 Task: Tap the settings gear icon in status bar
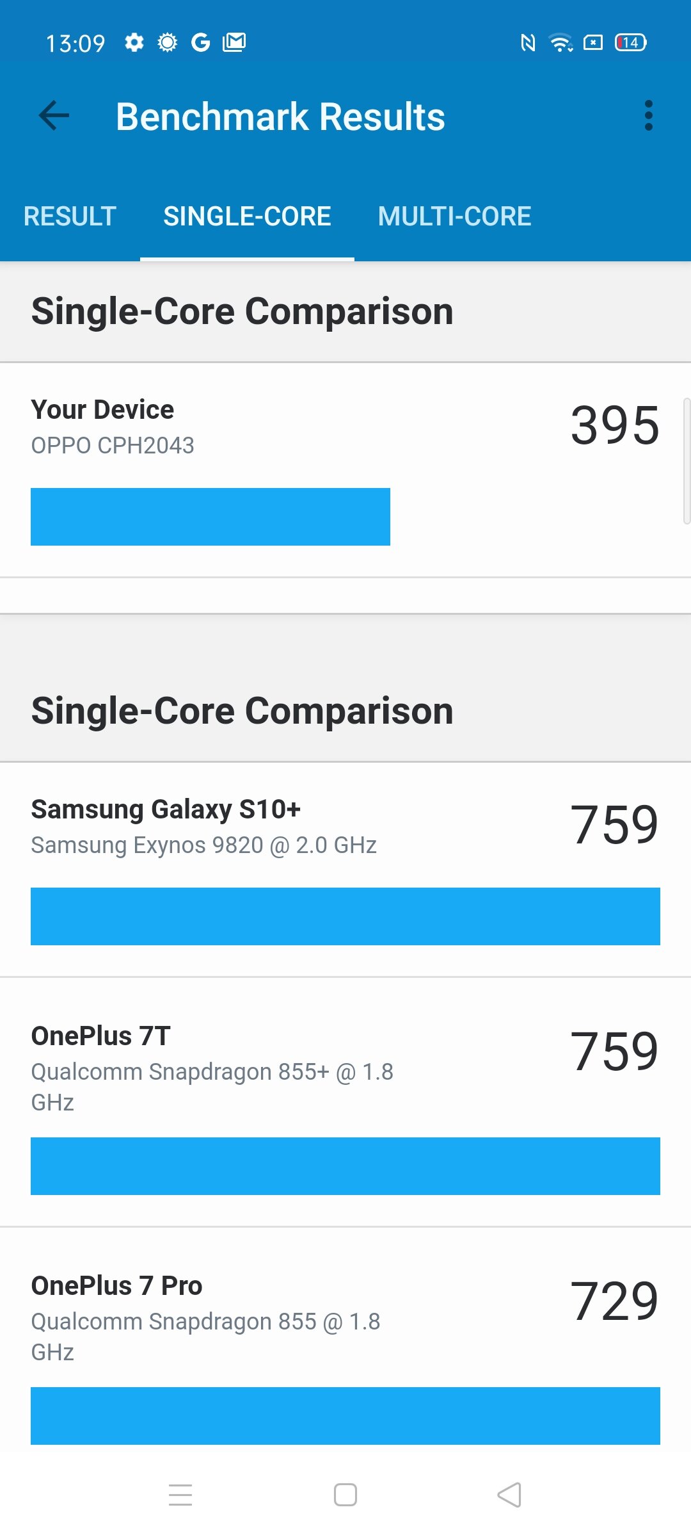coord(134,43)
